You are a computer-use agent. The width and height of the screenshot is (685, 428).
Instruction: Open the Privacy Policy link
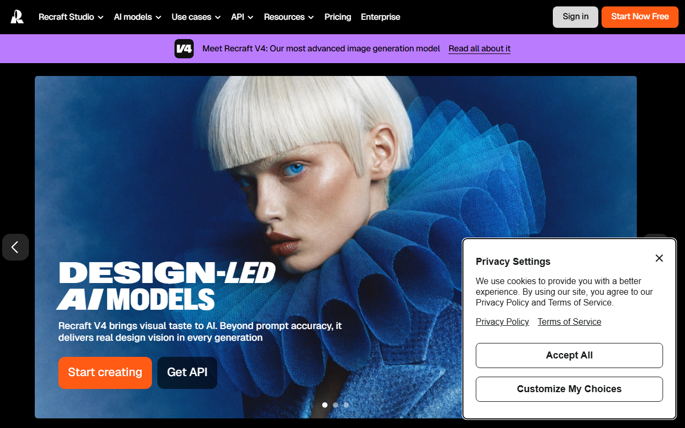(x=503, y=322)
